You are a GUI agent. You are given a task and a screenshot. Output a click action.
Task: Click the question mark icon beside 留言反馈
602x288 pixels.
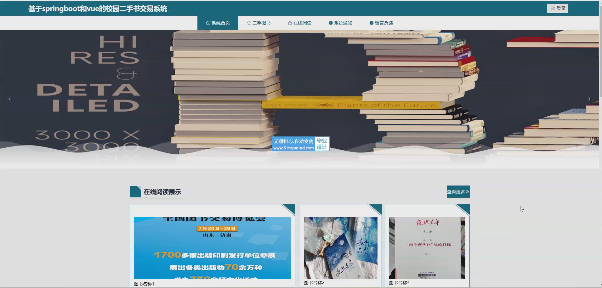372,23
